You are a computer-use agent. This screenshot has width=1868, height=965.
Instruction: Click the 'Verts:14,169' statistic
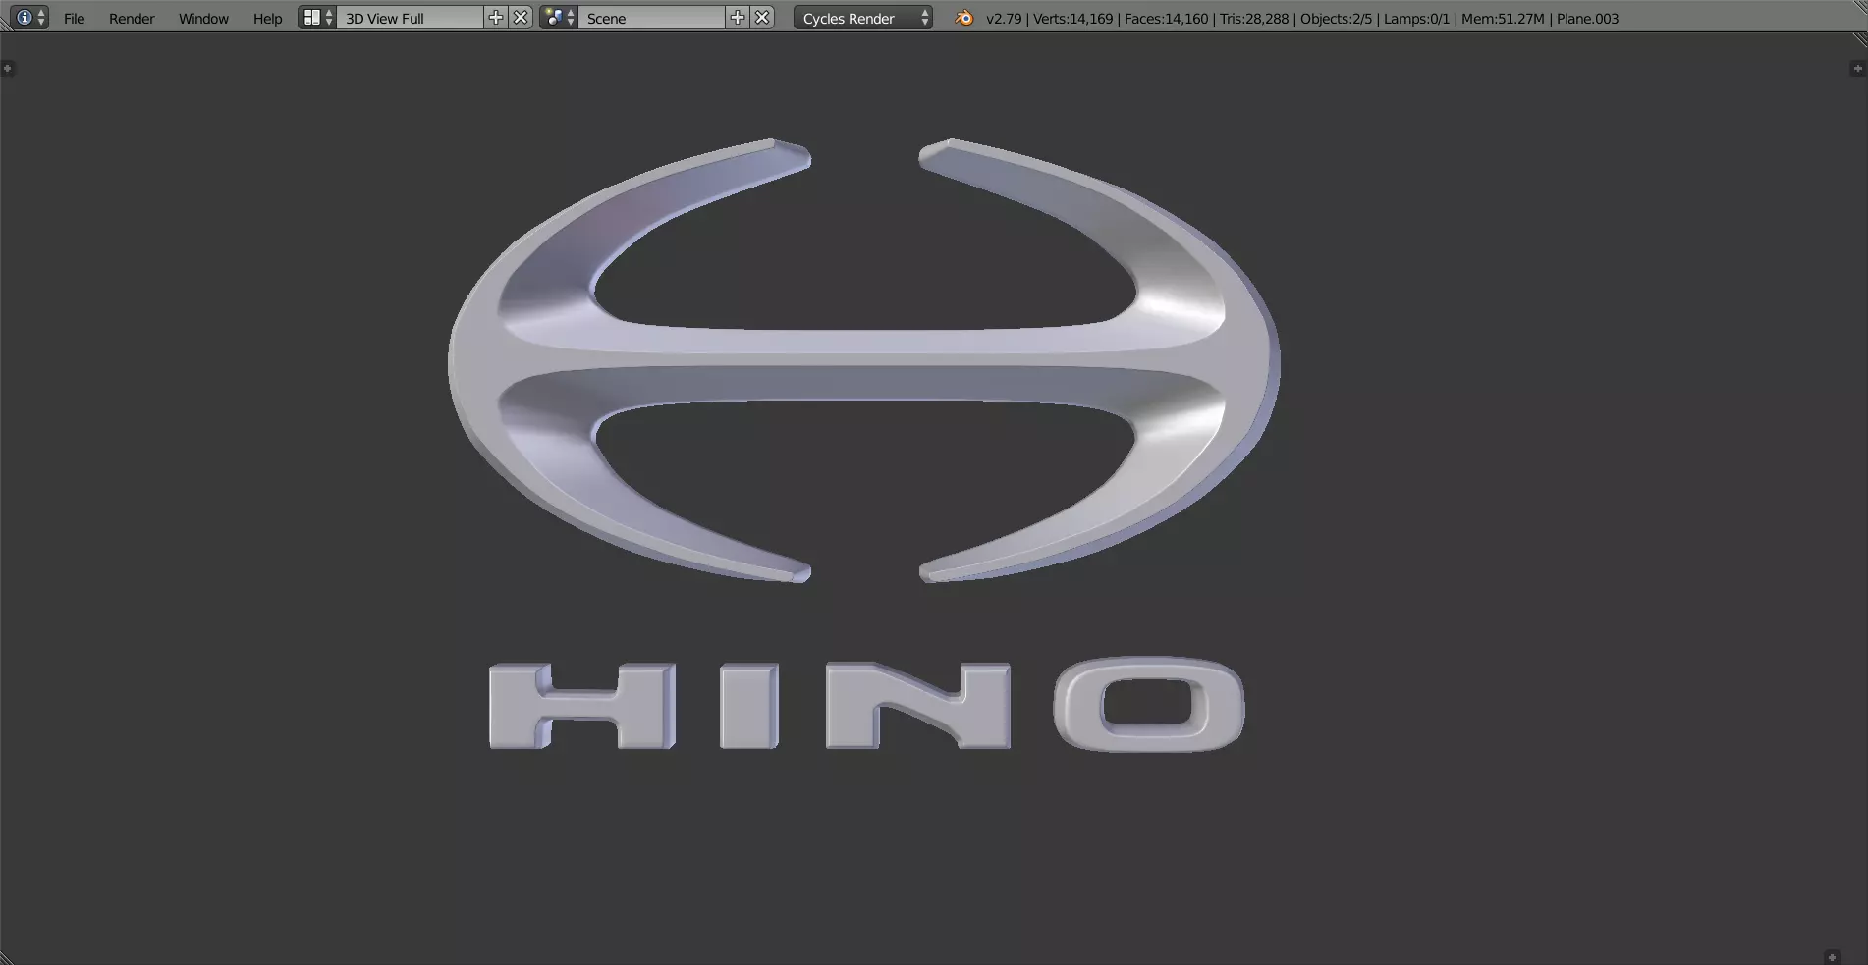coord(1073,19)
